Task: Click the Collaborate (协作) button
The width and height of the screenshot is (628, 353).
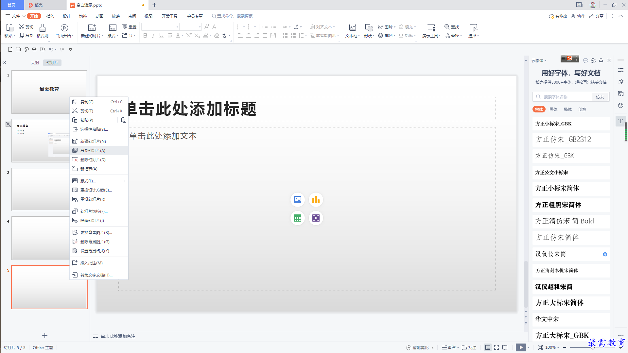Action: coord(578,16)
